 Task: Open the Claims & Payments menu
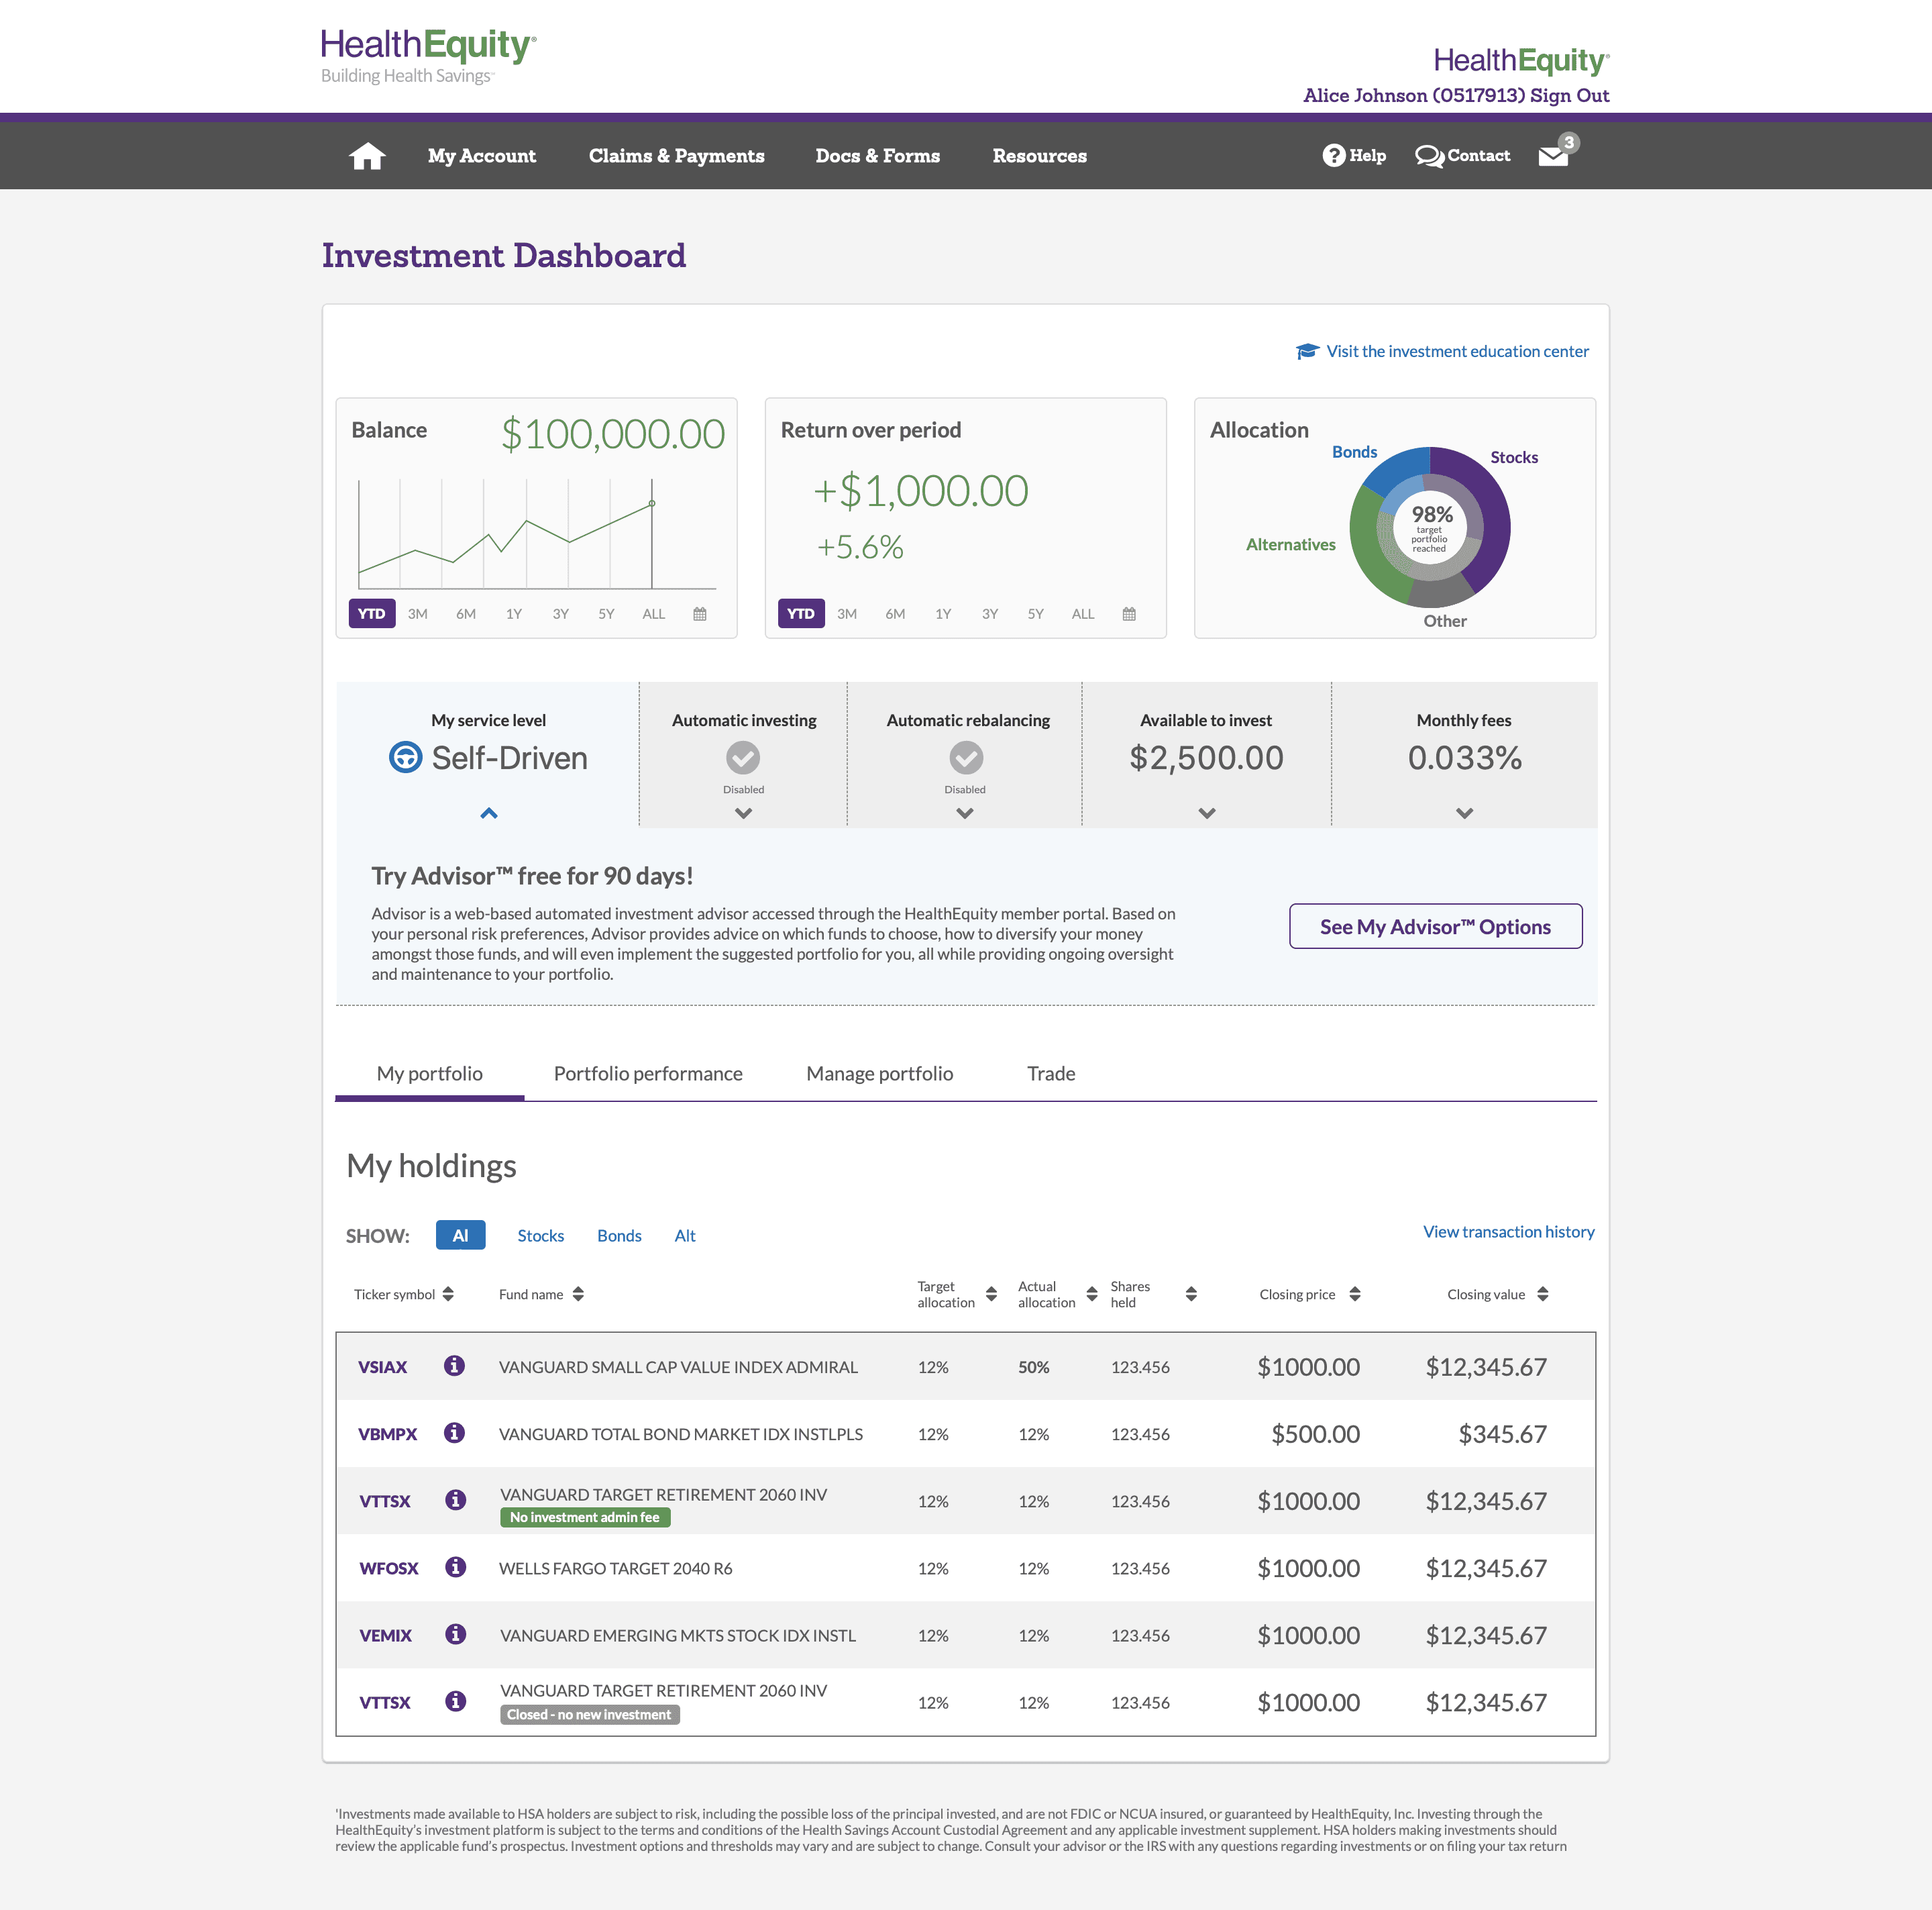[x=676, y=156]
